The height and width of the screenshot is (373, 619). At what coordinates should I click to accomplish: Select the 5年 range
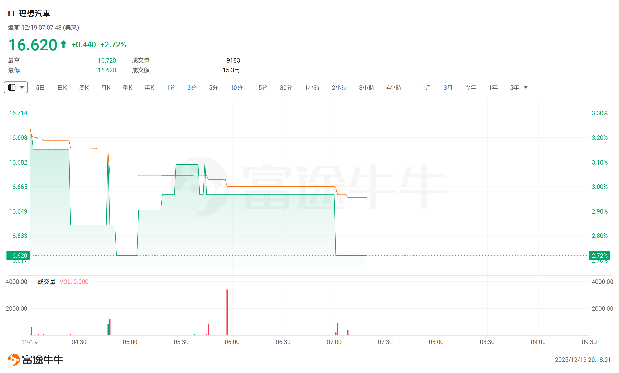514,87
